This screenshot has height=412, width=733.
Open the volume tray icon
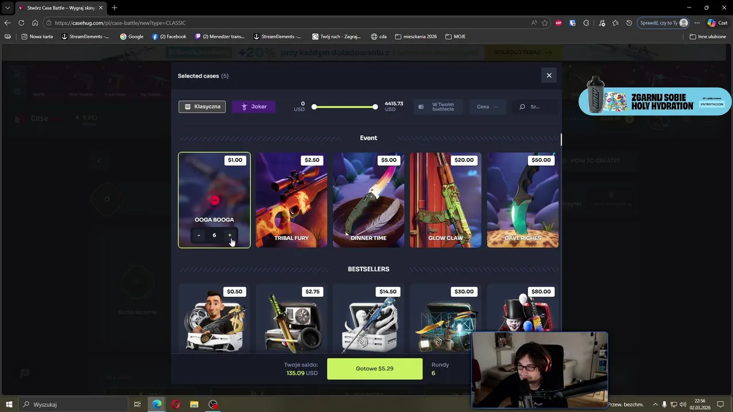point(683,405)
